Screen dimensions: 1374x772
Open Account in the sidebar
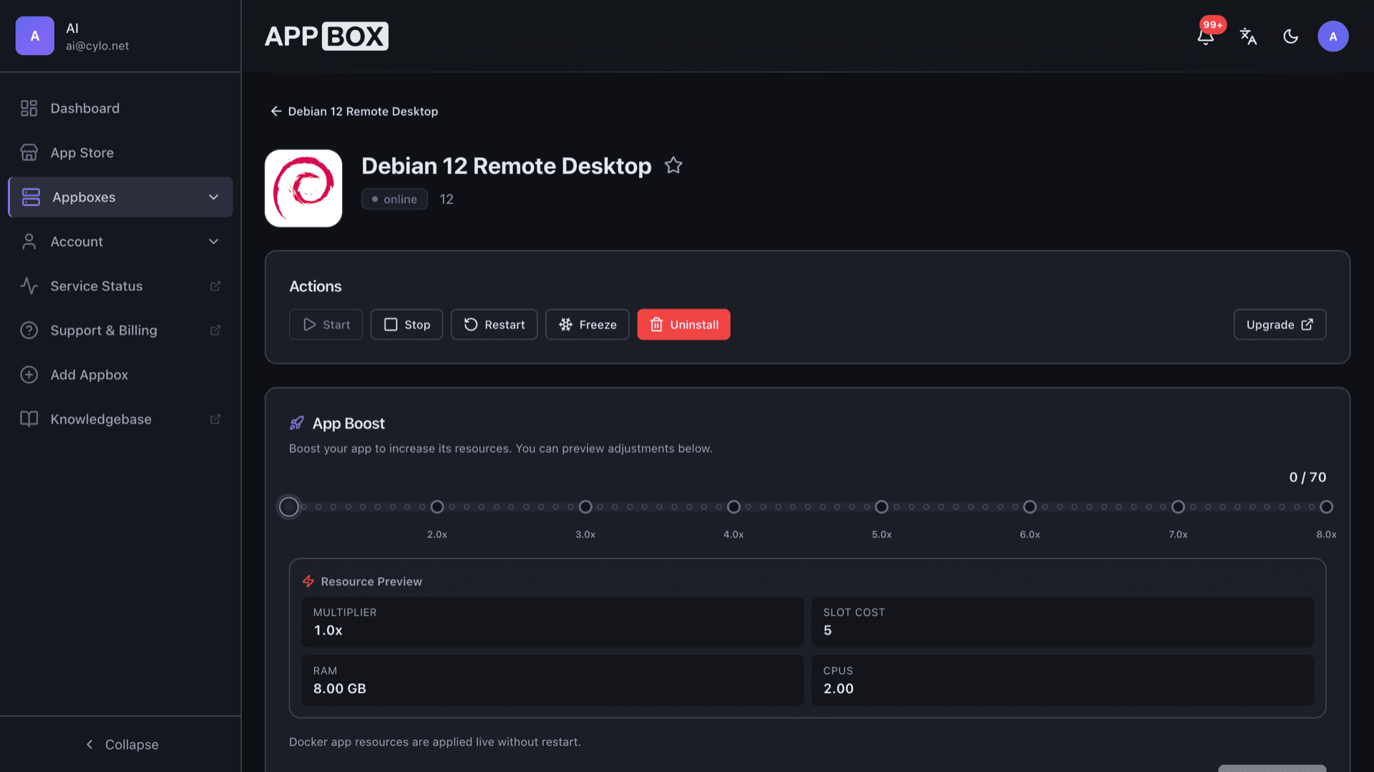pyautogui.click(x=120, y=242)
